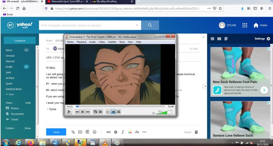Screen dimensions: 273x146
Task: Toggle VLC random shuffle button
Action: click(x=119, y=112)
